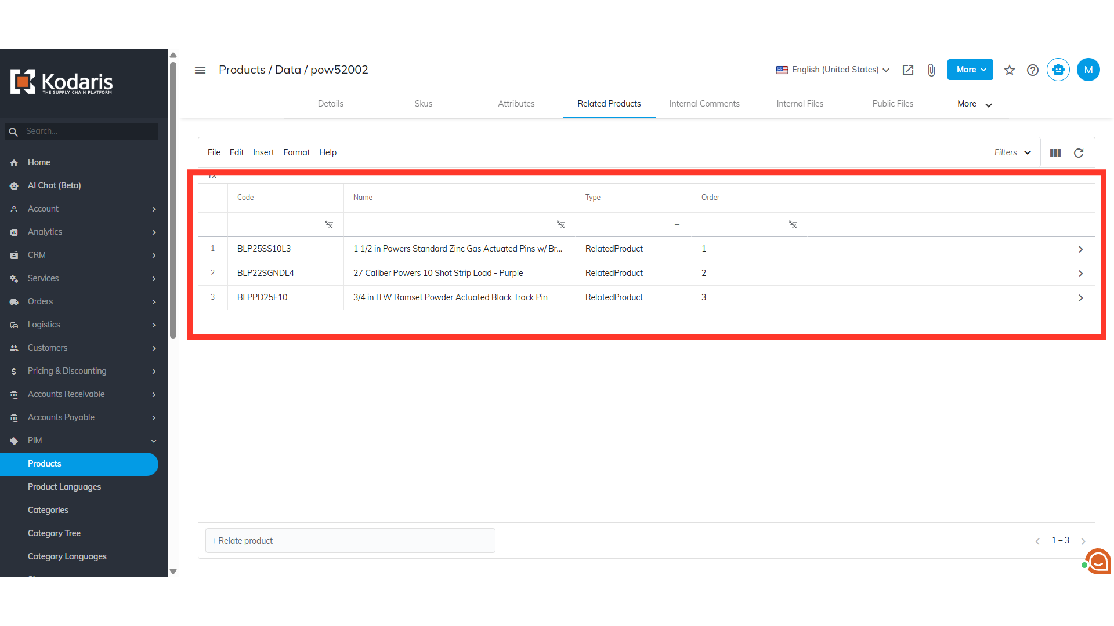Toggle the Code column filter icon

click(x=328, y=224)
